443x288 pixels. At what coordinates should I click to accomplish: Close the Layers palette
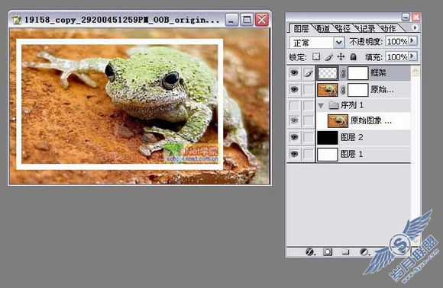click(x=416, y=18)
